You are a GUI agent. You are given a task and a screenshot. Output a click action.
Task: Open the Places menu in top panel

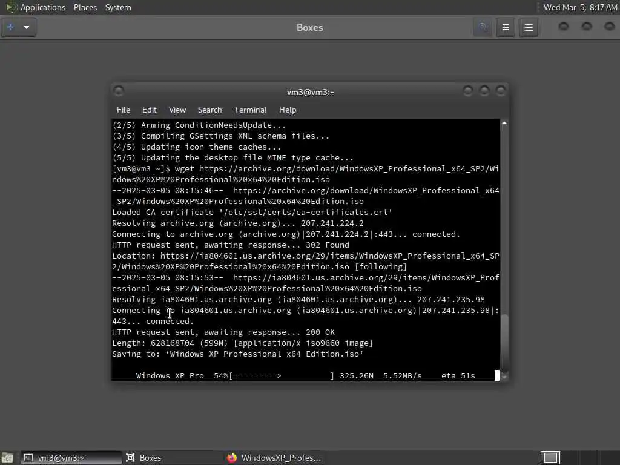(x=85, y=7)
